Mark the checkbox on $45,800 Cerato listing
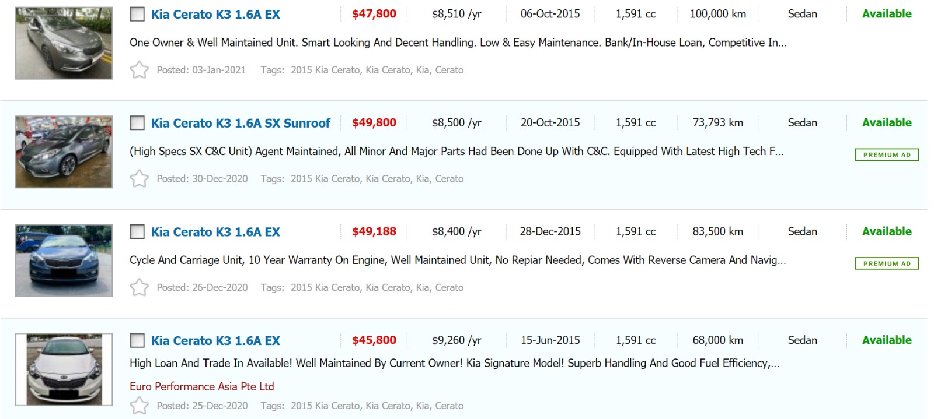Viewport: 934px width, 419px height. pyautogui.click(x=137, y=340)
